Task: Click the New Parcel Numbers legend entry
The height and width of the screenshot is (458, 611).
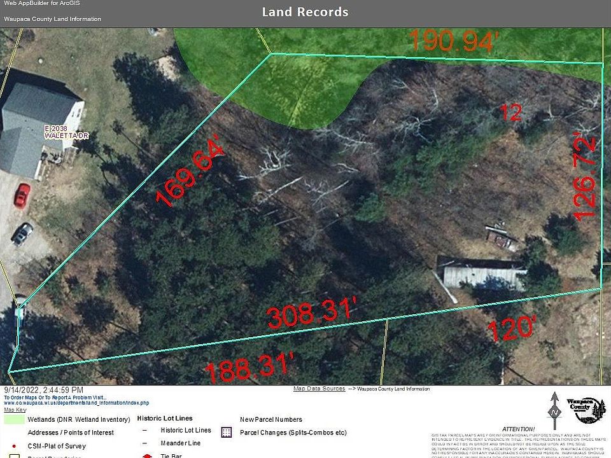Action: click(270, 419)
